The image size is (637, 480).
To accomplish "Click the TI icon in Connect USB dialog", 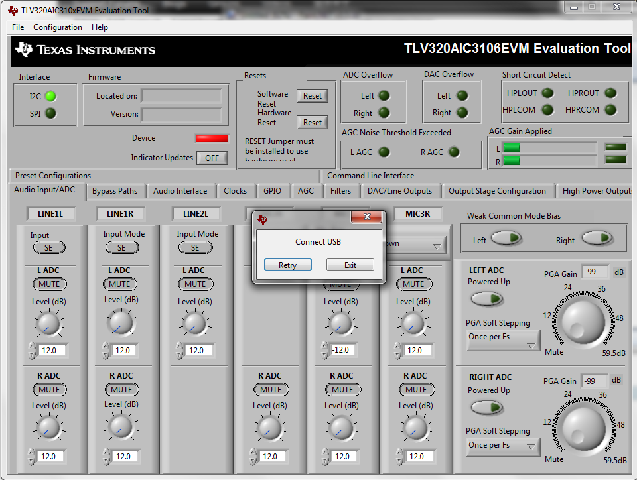I will pos(263,220).
